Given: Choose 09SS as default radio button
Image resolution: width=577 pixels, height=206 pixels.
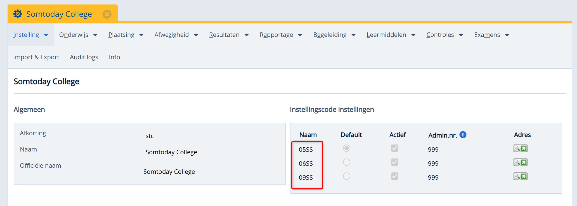Looking at the screenshot, I should coord(347,176).
